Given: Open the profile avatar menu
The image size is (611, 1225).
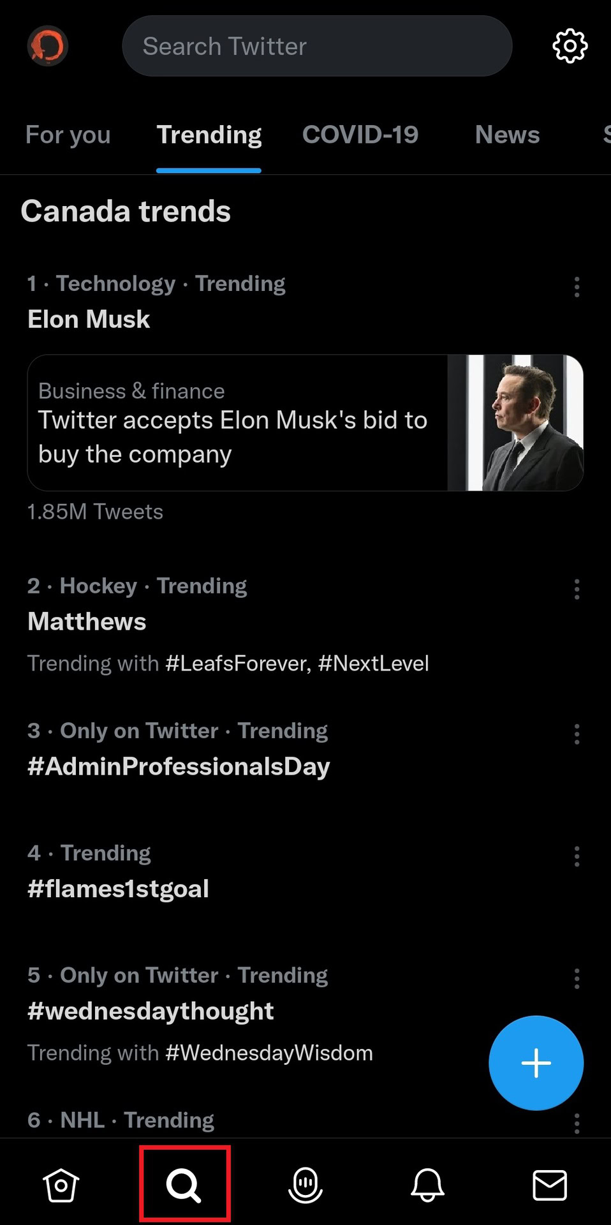Looking at the screenshot, I should (47, 46).
